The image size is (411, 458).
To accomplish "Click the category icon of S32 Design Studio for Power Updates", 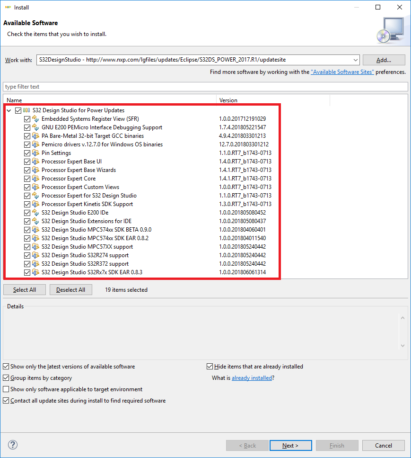I will tap(26, 110).
